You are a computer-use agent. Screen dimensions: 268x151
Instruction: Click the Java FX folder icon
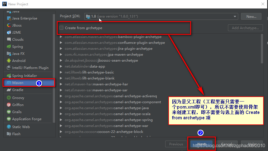point(9,54)
